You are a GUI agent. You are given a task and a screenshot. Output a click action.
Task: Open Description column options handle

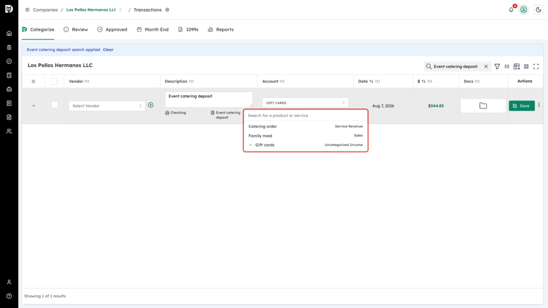pyautogui.click(x=191, y=81)
